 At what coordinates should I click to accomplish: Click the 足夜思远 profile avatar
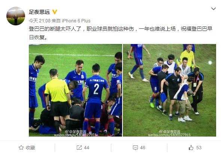(x=16, y=16)
